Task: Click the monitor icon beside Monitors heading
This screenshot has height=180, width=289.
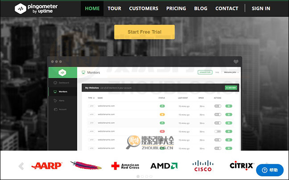Action: coord(83,72)
